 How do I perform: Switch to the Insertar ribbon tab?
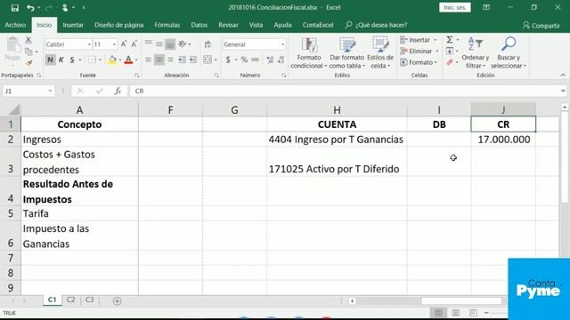(x=73, y=25)
